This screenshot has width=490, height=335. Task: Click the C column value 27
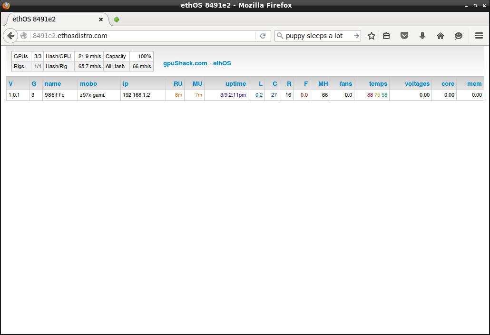pyautogui.click(x=274, y=95)
